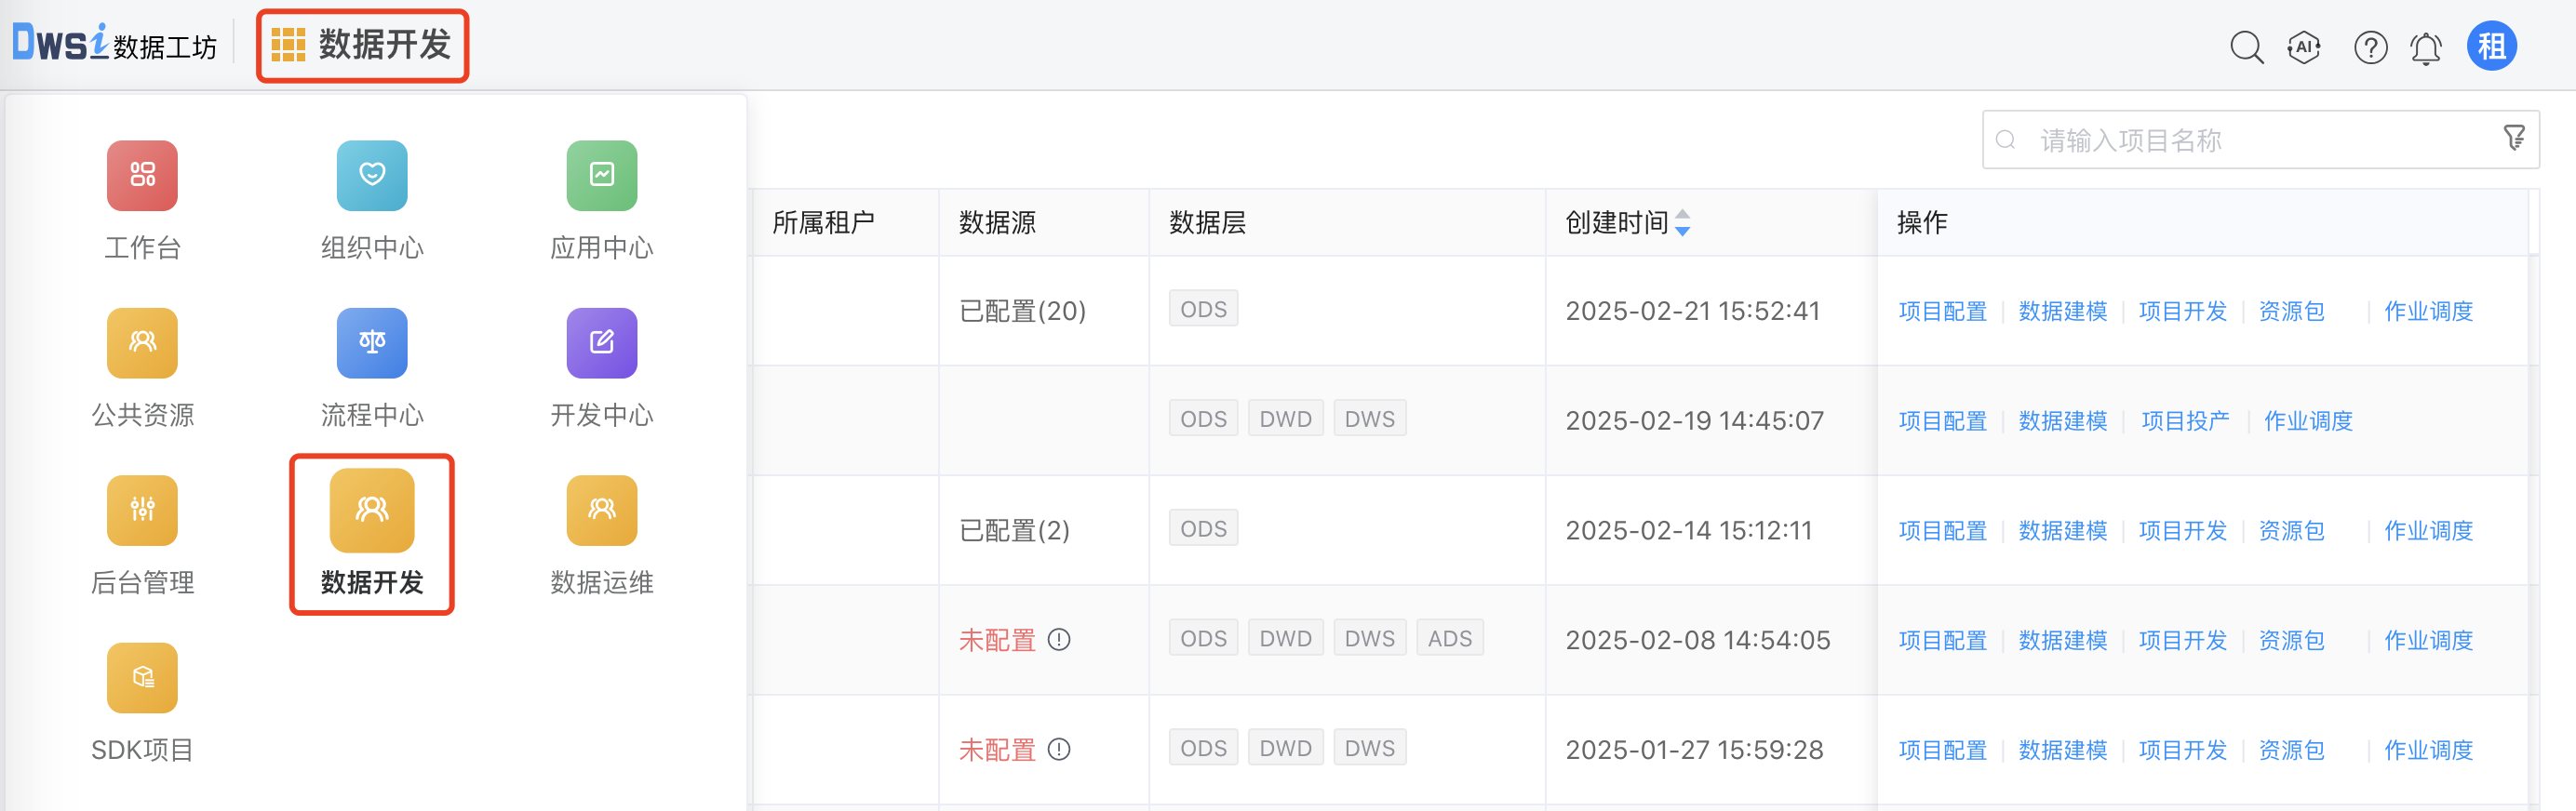Open the filter funnel in search box
This screenshot has width=2576, height=811.
coord(2514,138)
